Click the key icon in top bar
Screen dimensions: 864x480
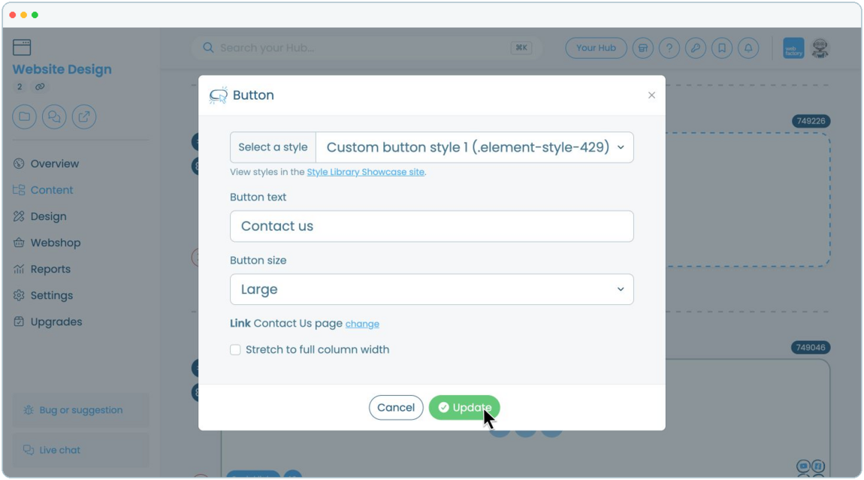coord(696,48)
